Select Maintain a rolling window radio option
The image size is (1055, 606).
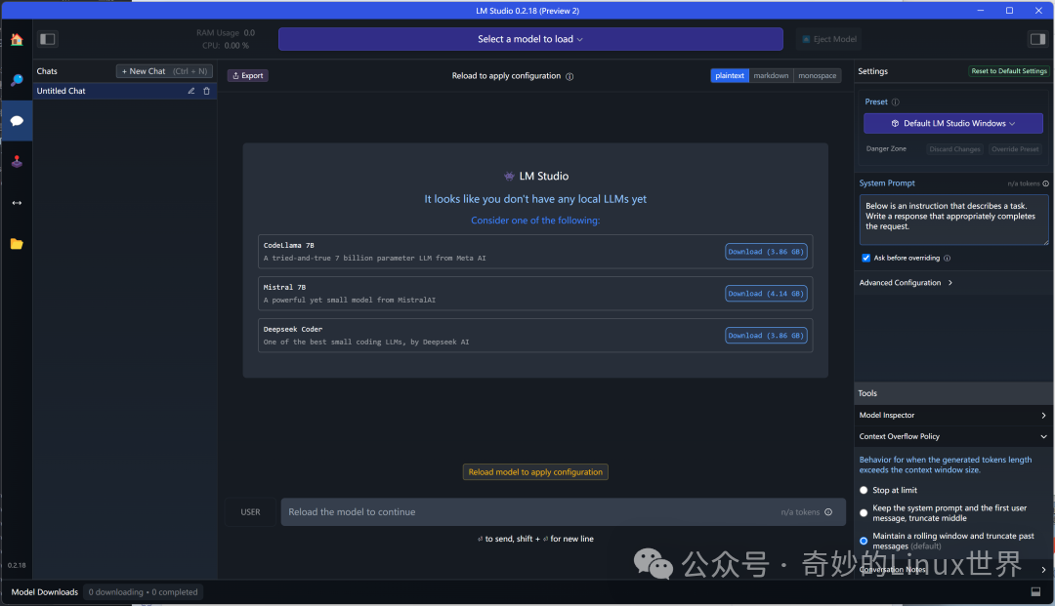click(864, 541)
